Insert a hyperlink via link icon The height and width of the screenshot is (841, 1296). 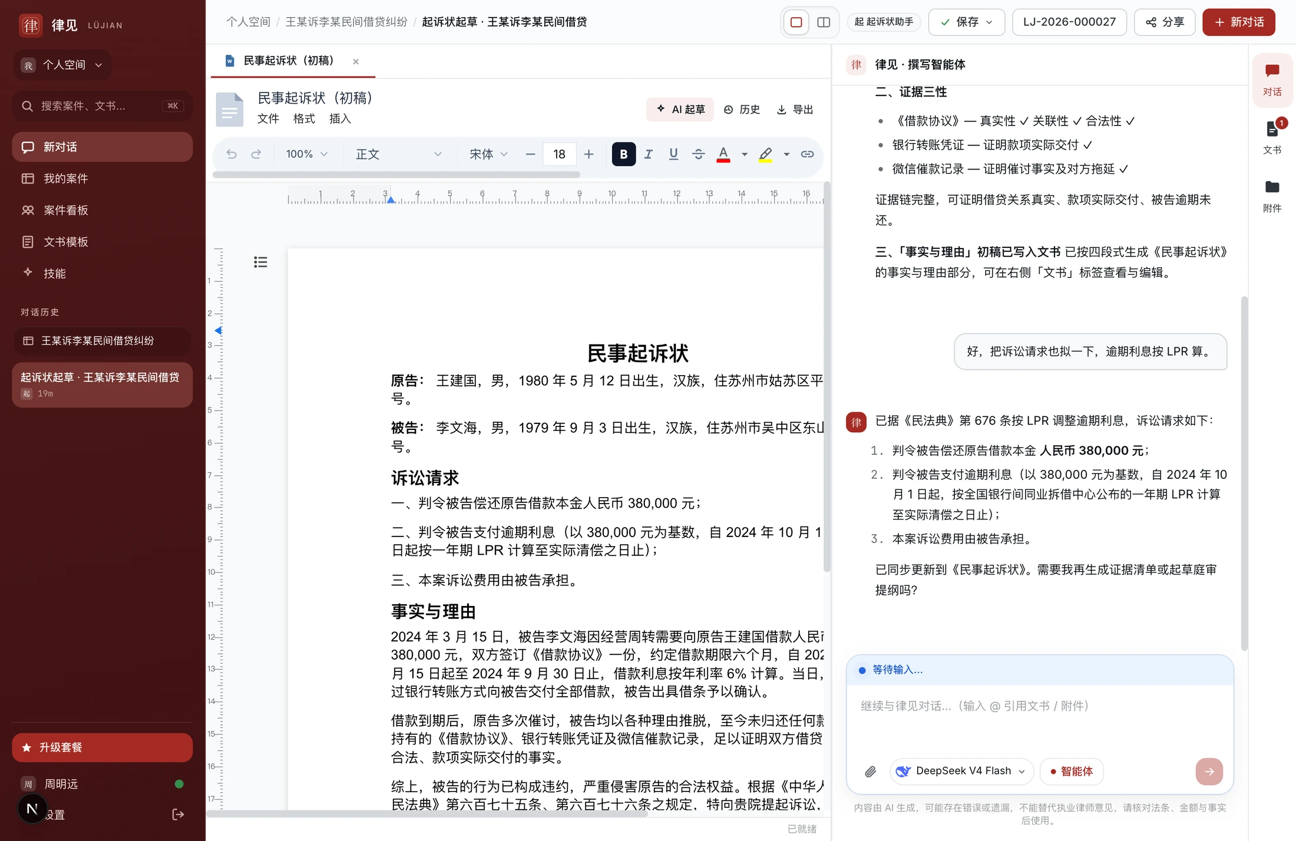coord(807,154)
